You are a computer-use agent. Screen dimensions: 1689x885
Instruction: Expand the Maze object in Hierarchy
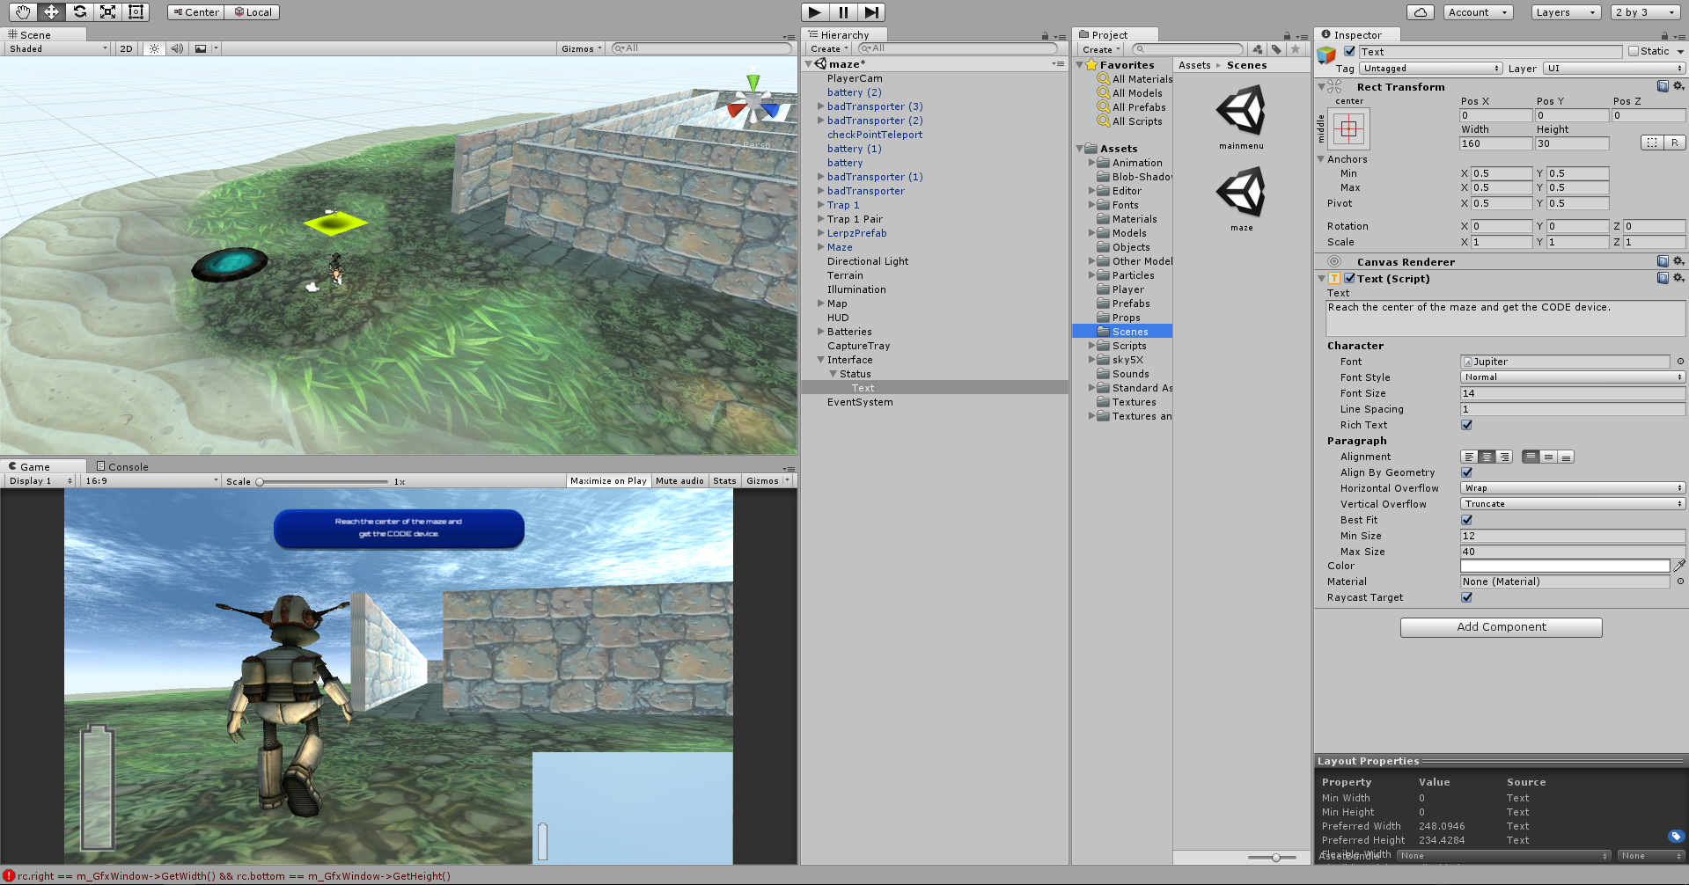click(x=821, y=247)
